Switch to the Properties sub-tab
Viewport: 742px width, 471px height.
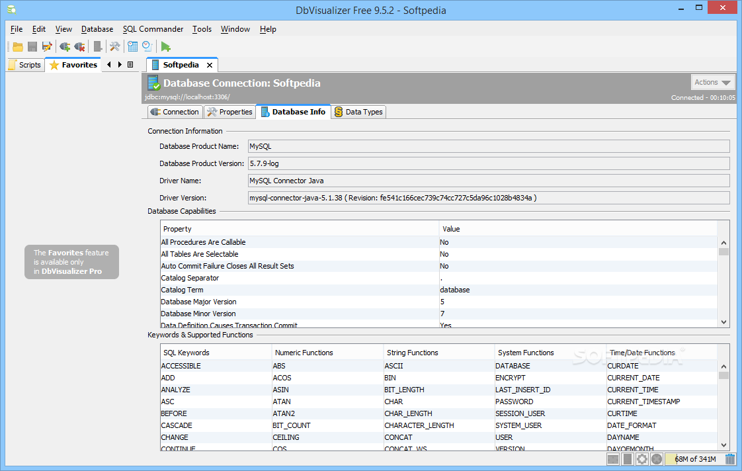pyautogui.click(x=230, y=112)
